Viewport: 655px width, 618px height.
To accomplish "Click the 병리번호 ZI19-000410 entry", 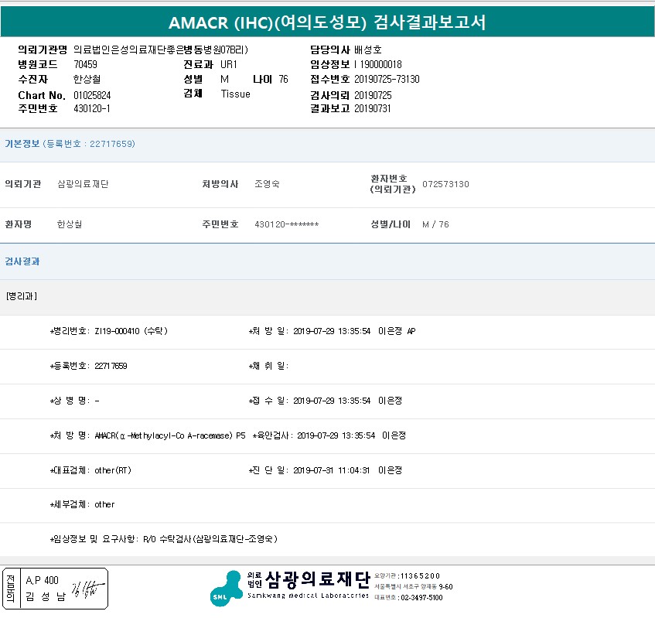I will click(x=108, y=331).
